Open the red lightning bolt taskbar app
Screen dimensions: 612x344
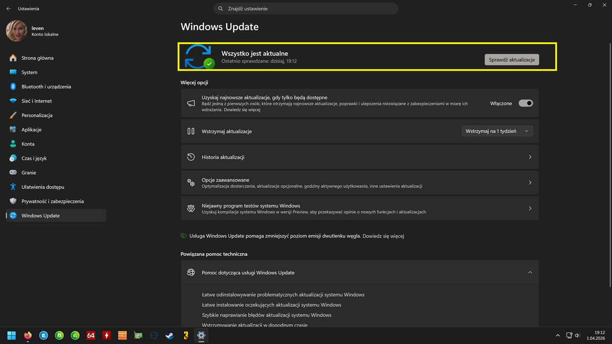[107, 335]
